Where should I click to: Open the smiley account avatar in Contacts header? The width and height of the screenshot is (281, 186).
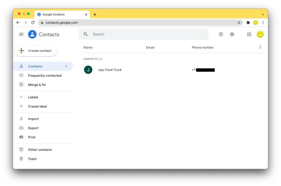pos(260,34)
